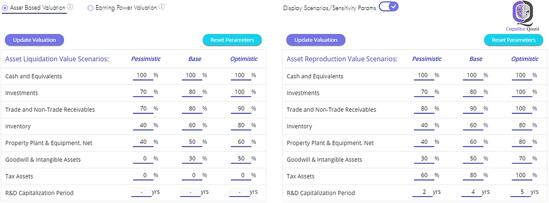Image resolution: width=549 pixels, height=203 pixels.
Task: Click info icon beside Asset Based Valuation
Action: click(x=70, y=7)
